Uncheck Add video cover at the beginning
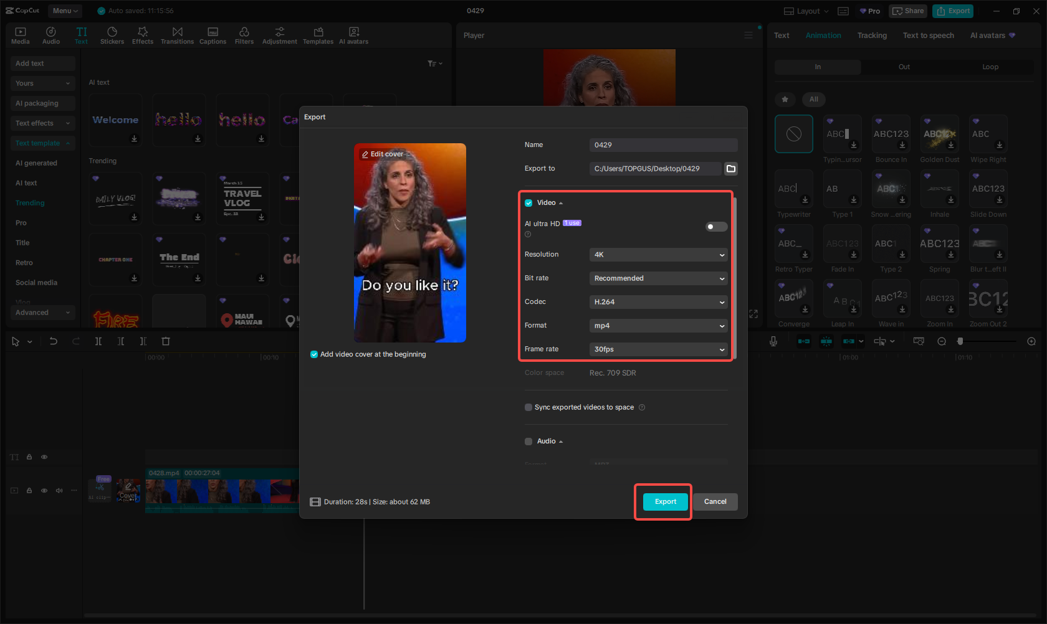Image resolution: width=1047 pixels, height=624 pixels. pyautogui.click(x=313, y=354)
